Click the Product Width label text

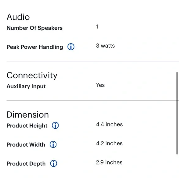[26, 145]
